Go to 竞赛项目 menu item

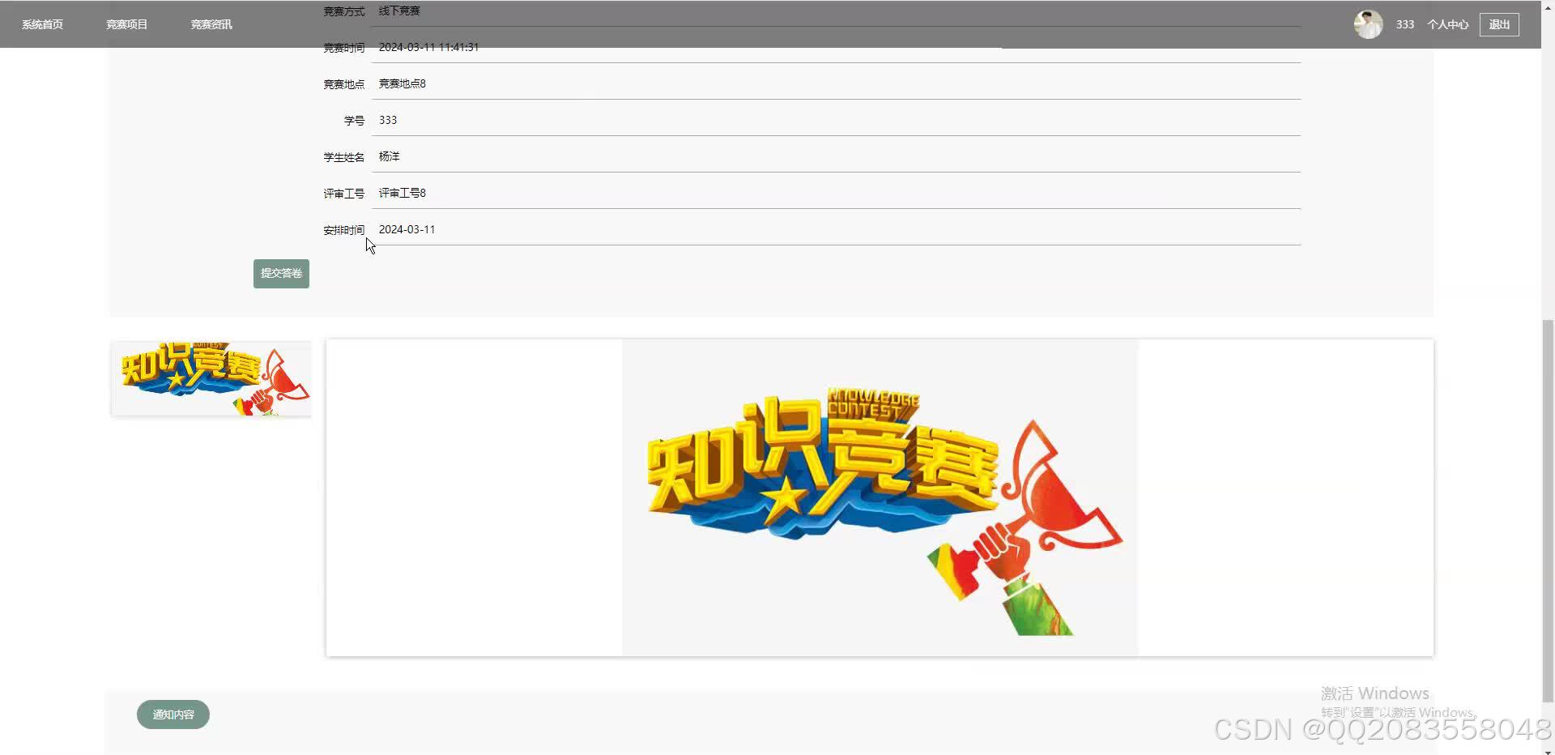tap(126, 24)
